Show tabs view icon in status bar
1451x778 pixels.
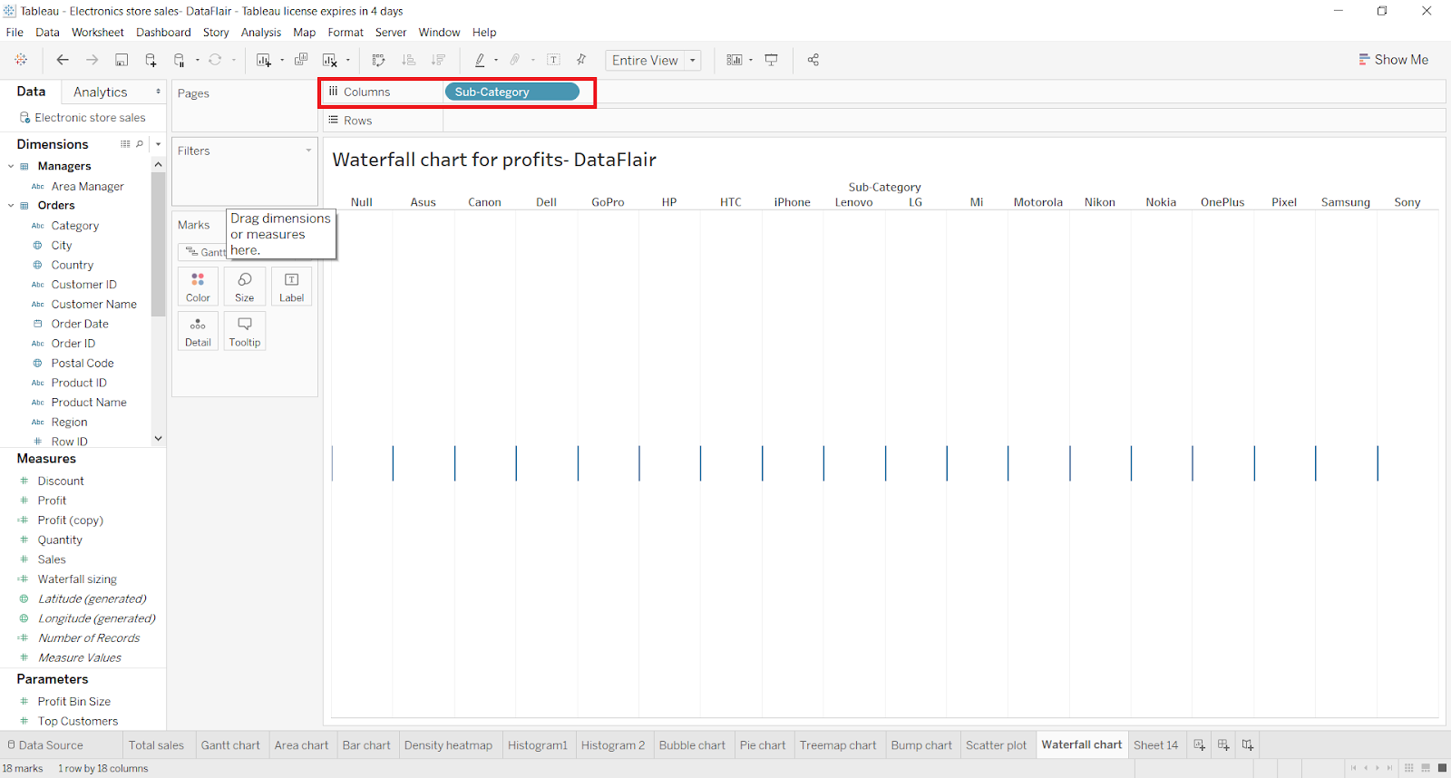coord(1442,768)
